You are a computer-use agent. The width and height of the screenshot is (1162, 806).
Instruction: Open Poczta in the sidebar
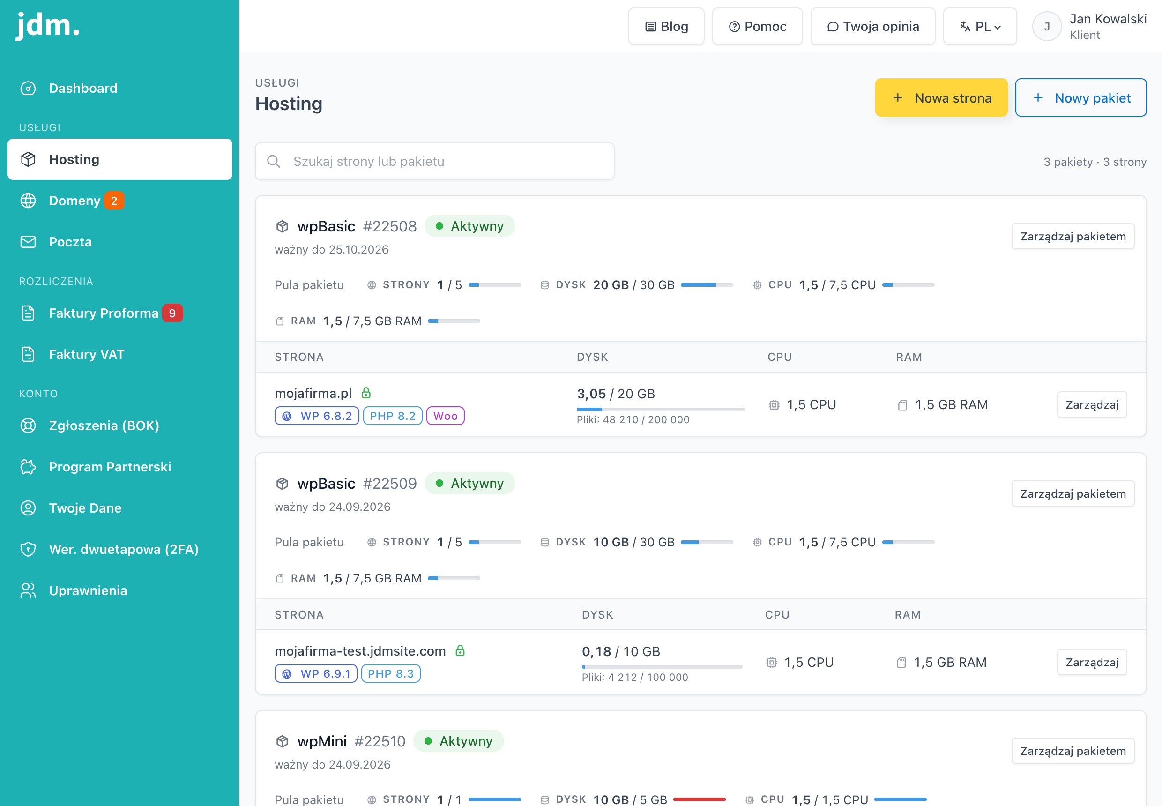119,242
